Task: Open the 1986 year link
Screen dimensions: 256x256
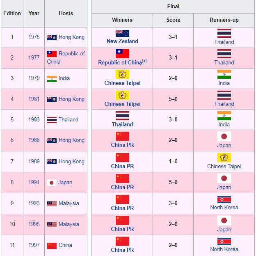Action: click(34, 140)
